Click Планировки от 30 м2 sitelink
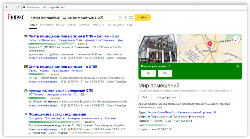250x139 pixels. click(x=70, y=40)
